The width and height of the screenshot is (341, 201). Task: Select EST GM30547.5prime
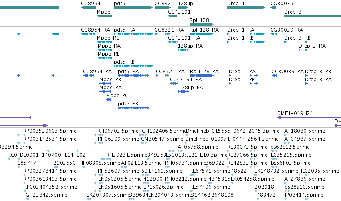(162, 139)
